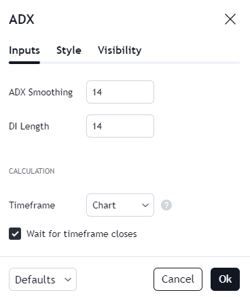Close the ADX settings dialog
The height and width of the screenshot is (297, 250).
(x=230, y=19)
